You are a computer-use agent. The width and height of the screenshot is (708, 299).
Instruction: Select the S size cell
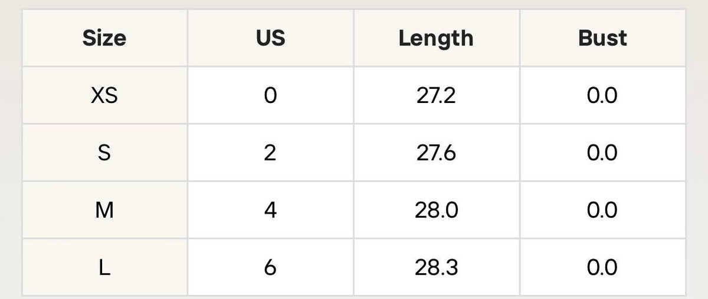[x=104, y=153]
